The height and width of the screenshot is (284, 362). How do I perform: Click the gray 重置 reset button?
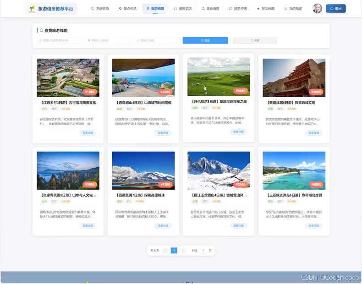(255, 40)
